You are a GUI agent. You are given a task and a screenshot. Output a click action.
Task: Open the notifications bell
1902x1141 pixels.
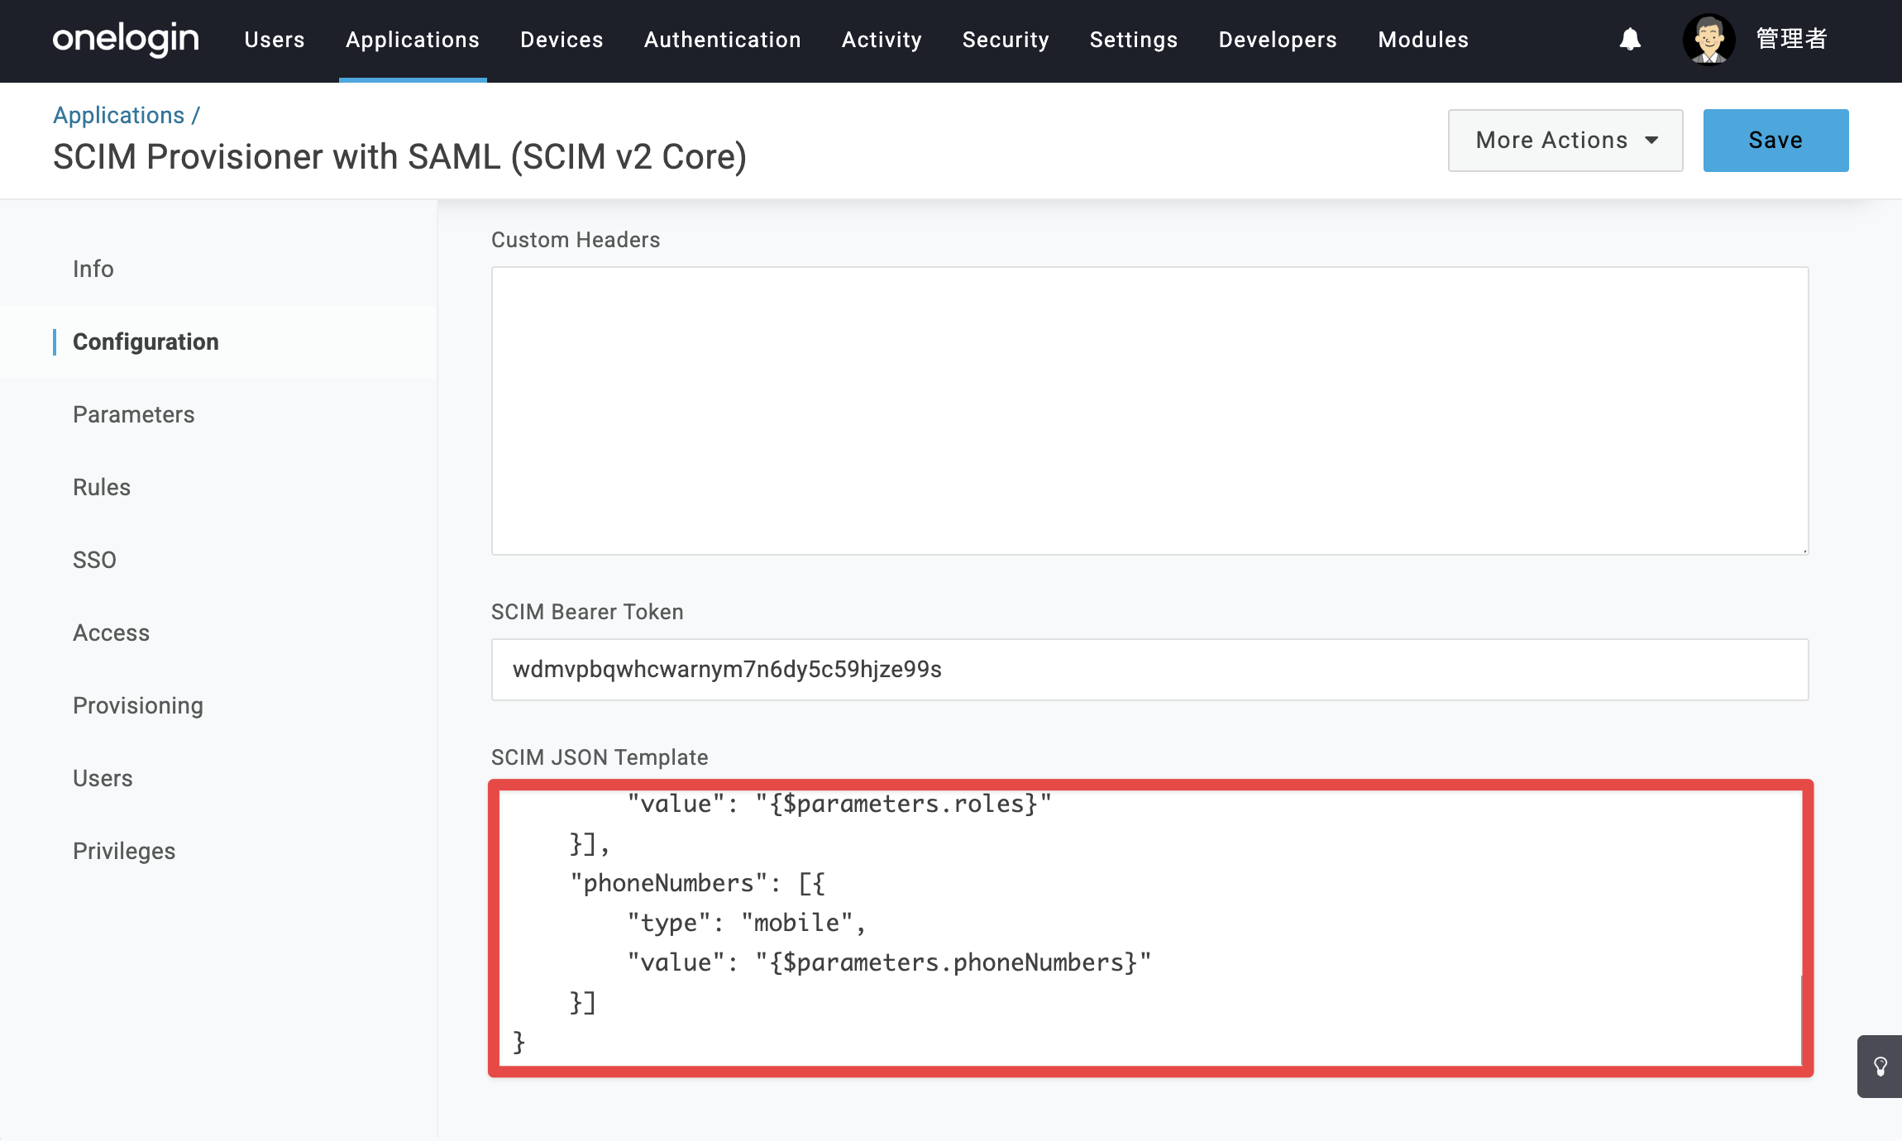(1630, 39)
